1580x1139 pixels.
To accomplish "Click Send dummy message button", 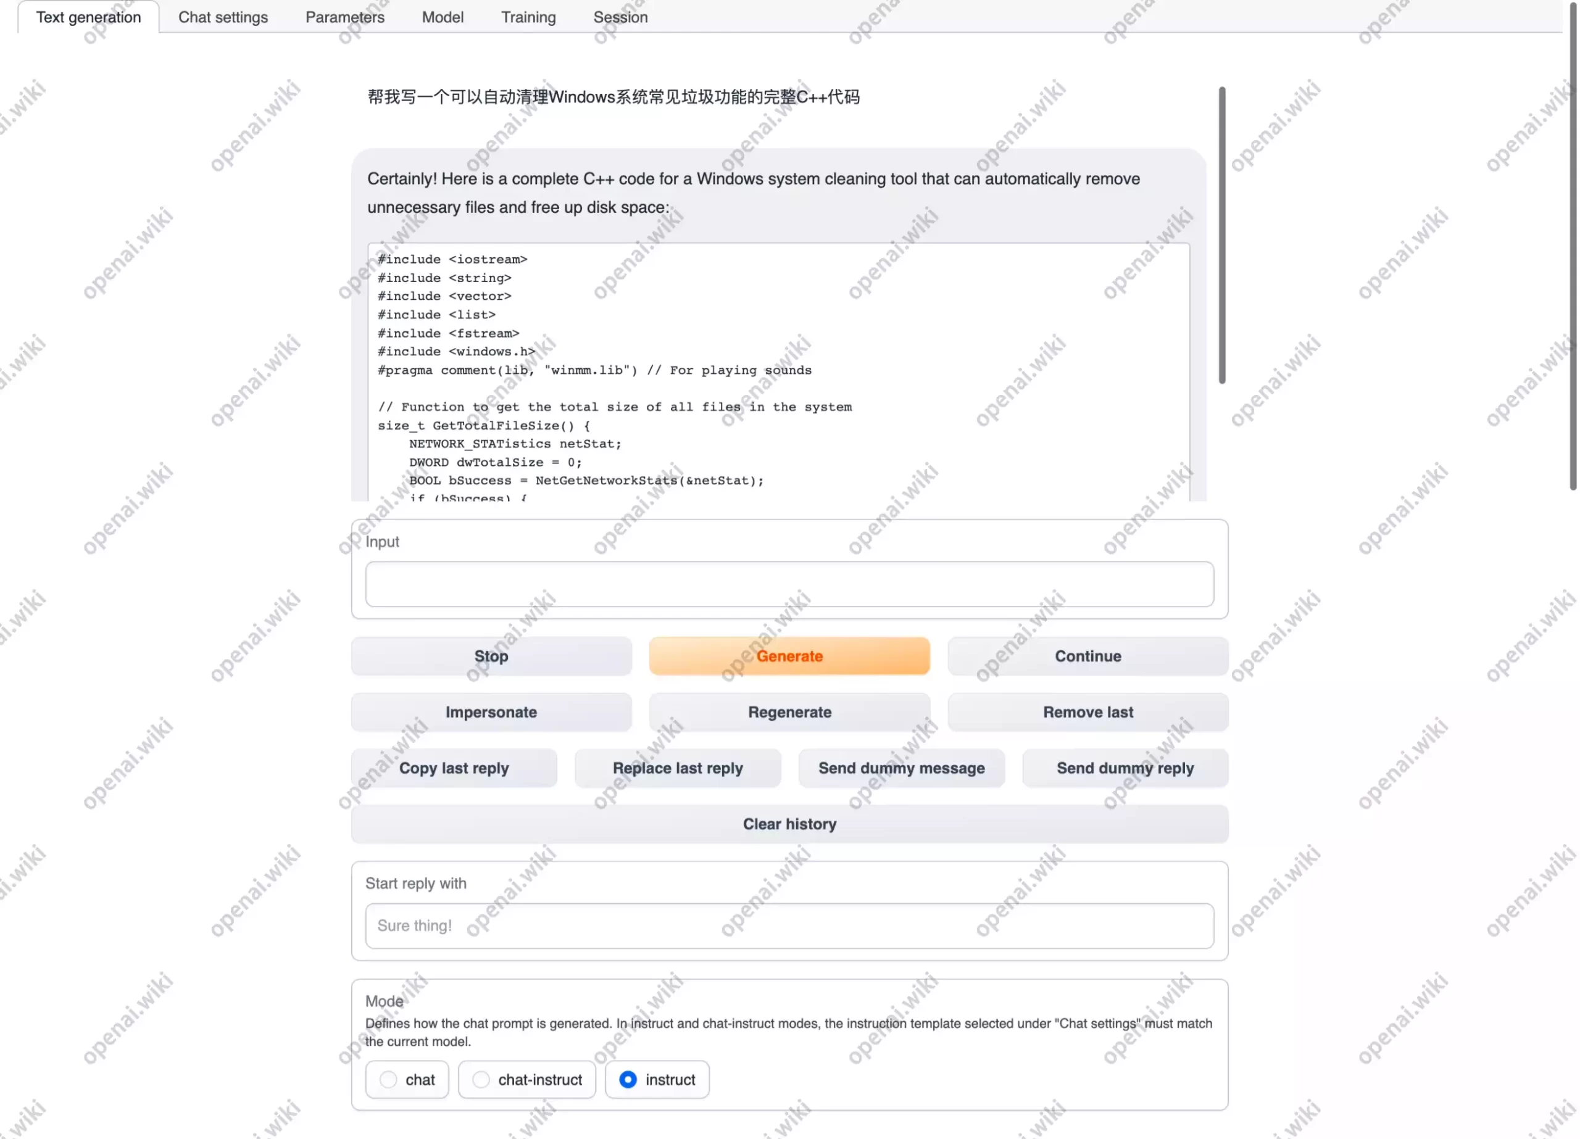I will tap(902, 768).
